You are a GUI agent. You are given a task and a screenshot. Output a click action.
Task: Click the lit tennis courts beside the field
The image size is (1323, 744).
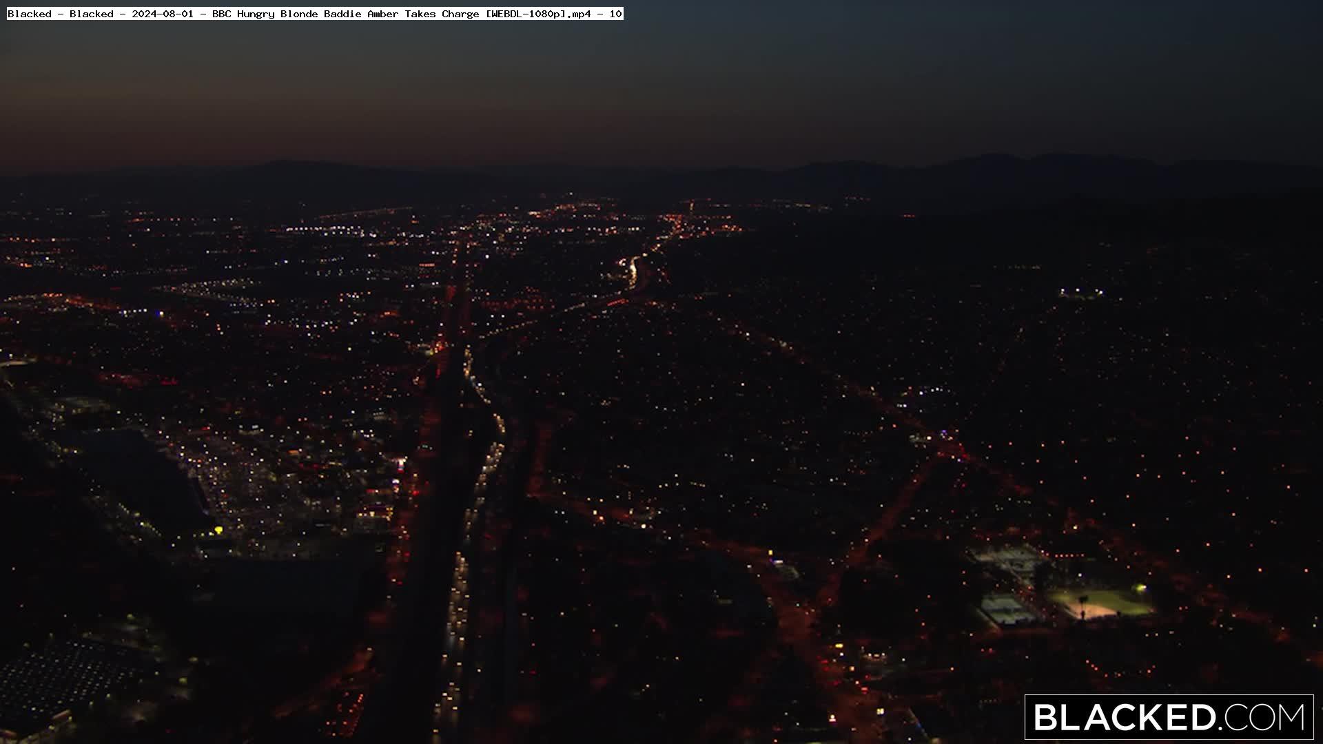coord(1004,610)
